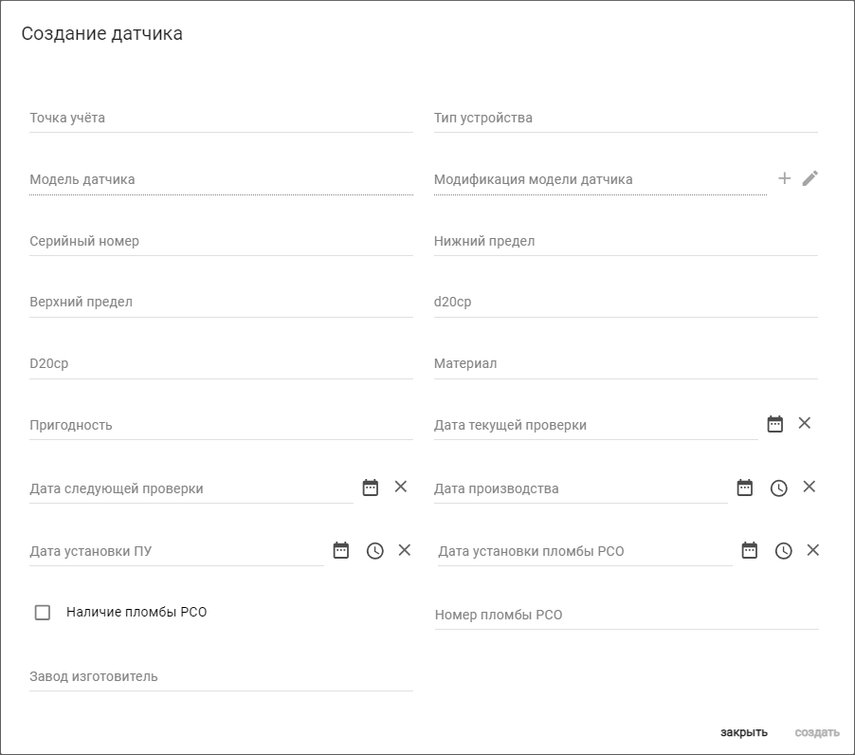855x755 pixels.
Task: Focus the Завод изготовитель input field
Action: click(221, 676)
